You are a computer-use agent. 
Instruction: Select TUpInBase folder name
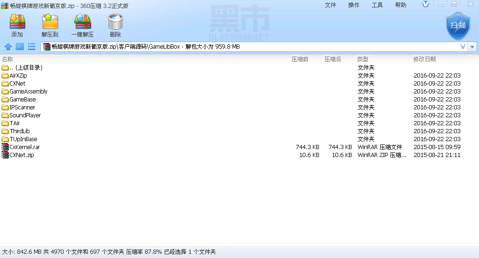[x=23, y=139]
